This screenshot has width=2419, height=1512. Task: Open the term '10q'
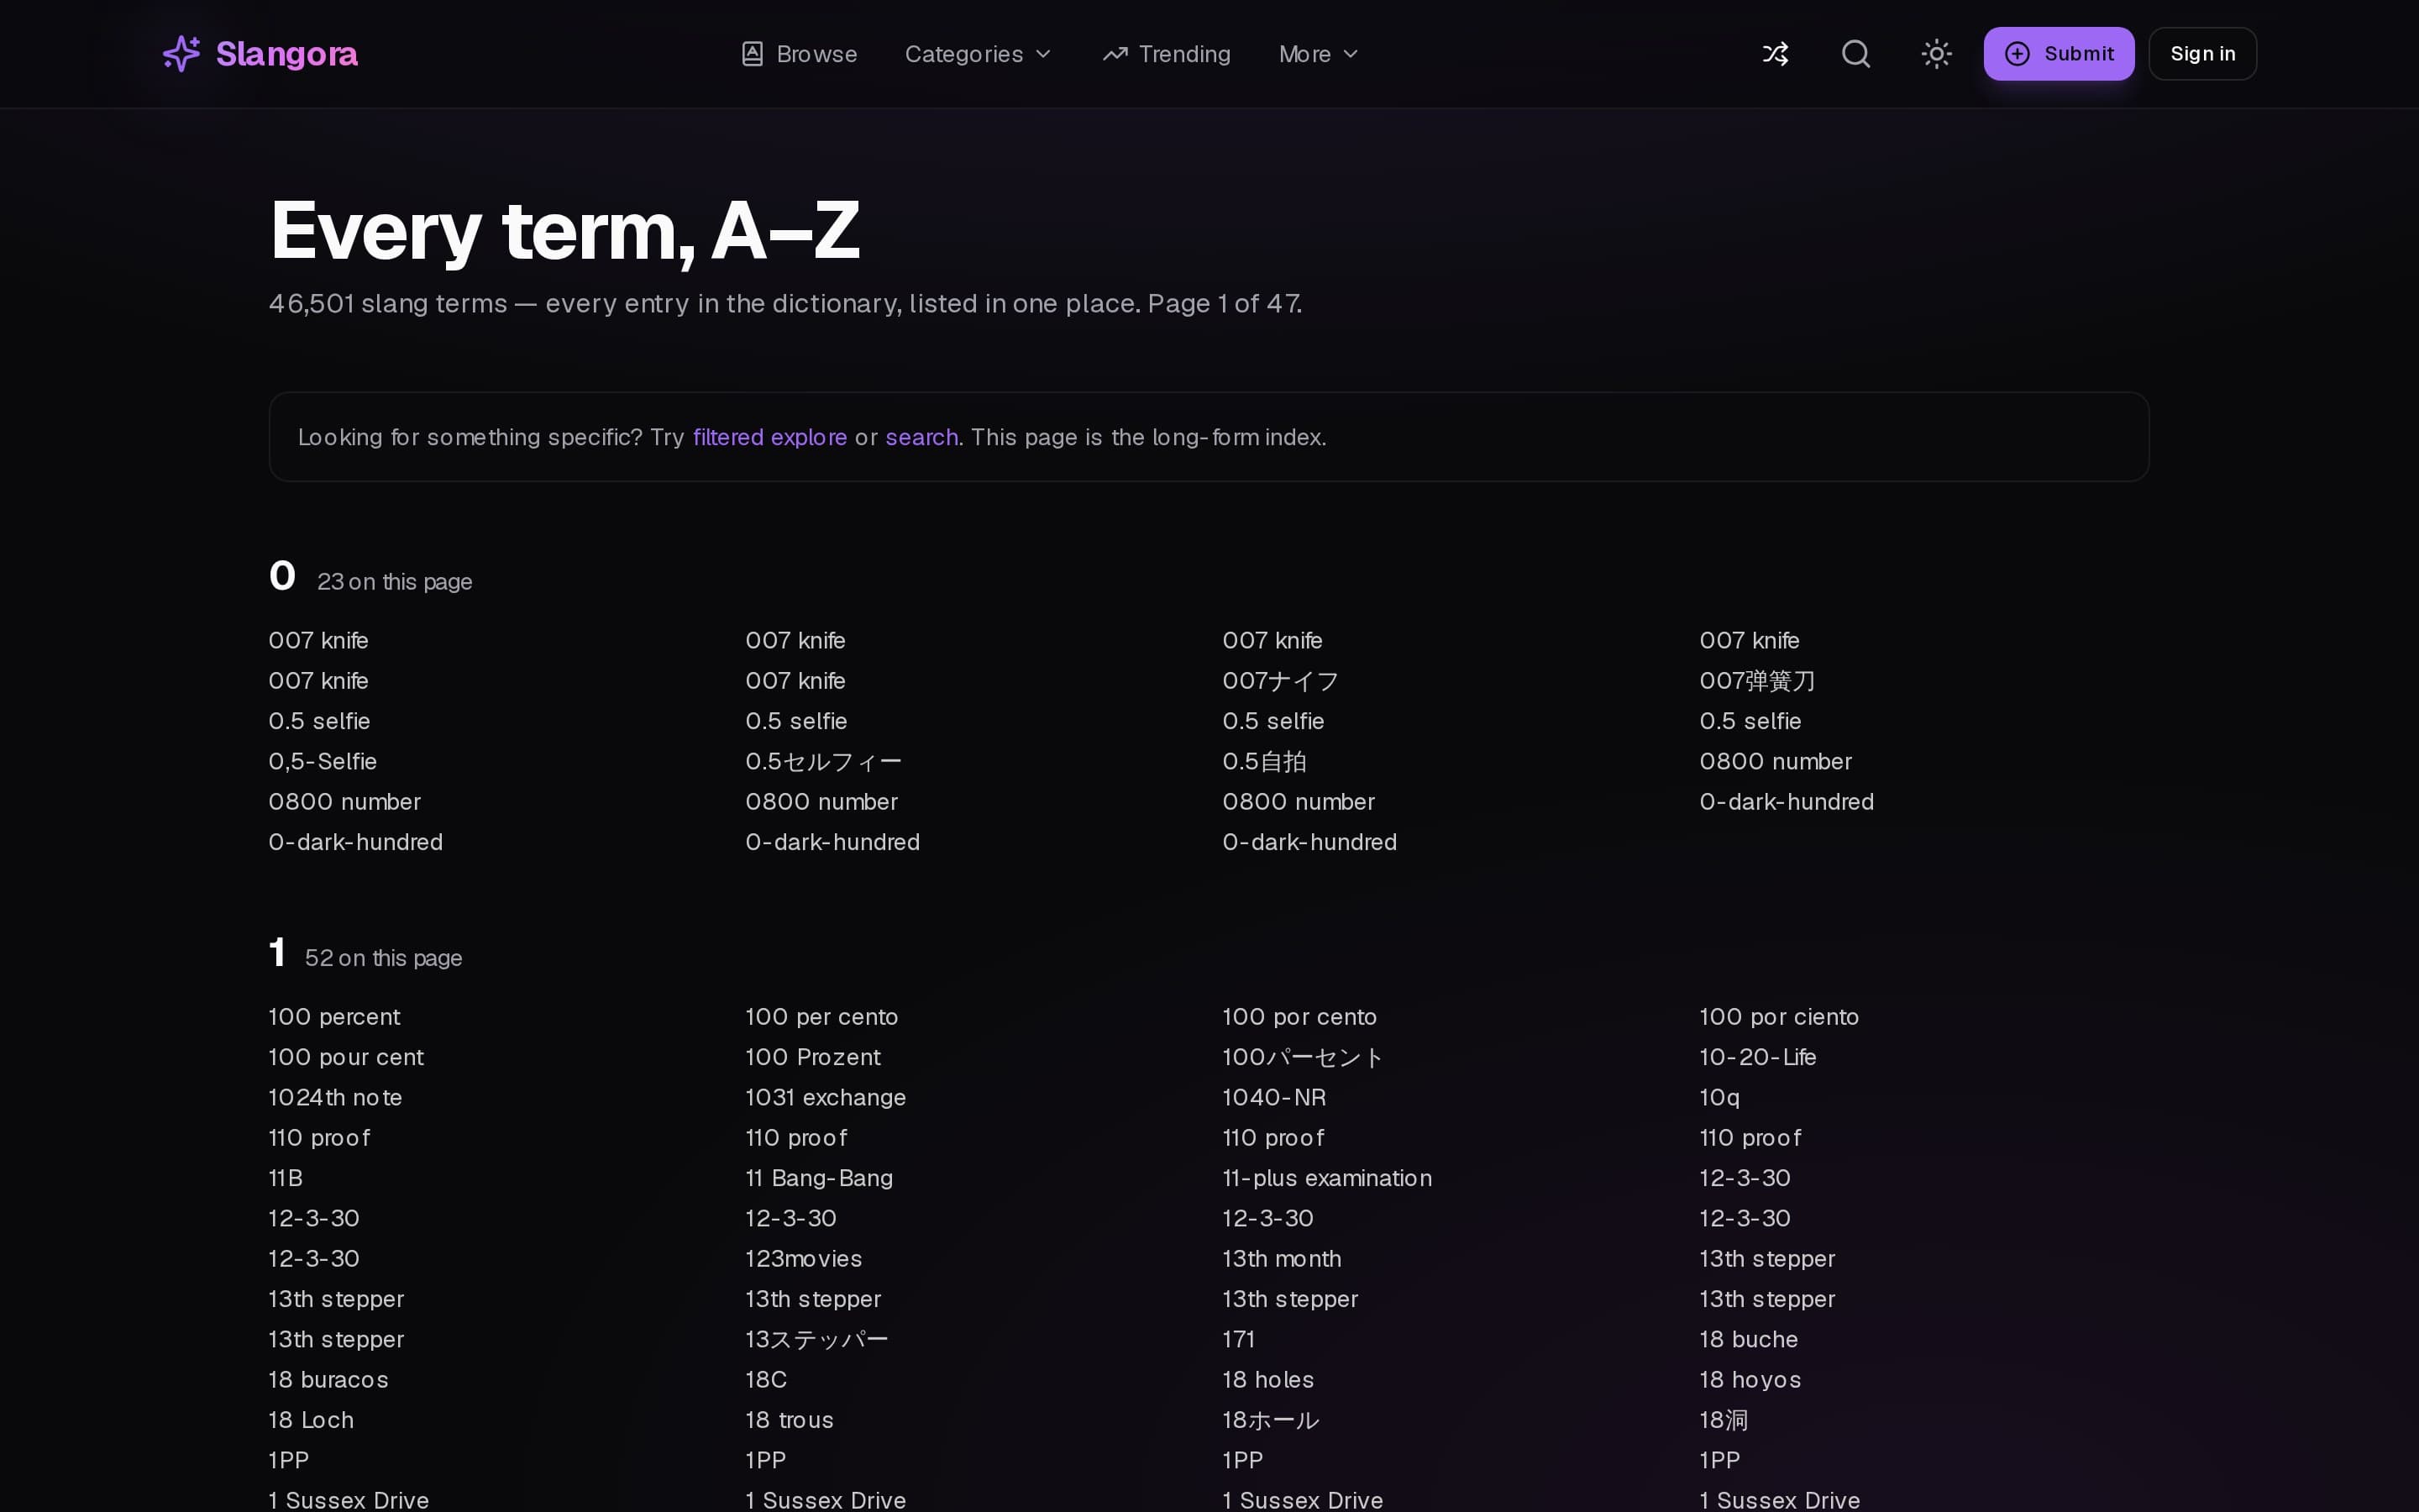(1719, 1098)
